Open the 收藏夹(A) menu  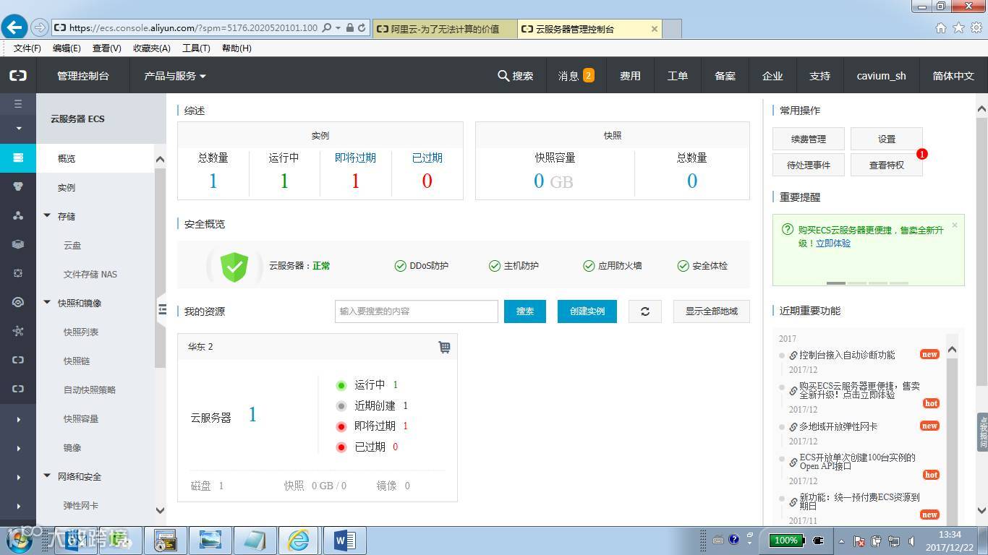pyautogui.click(x=152, y=48)
